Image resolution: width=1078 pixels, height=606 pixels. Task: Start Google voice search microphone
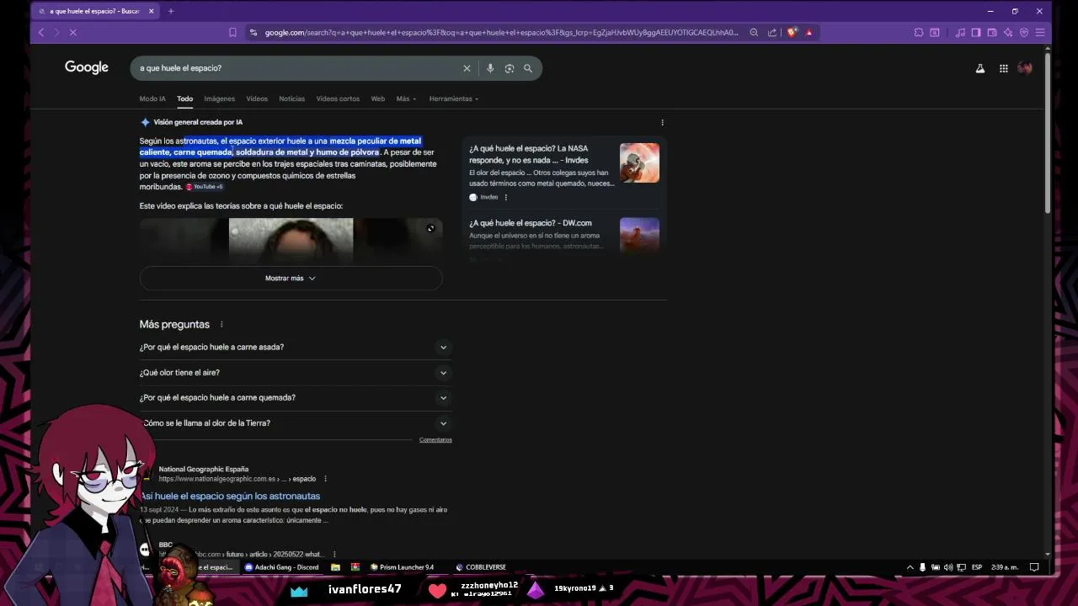[x=490, y=68]
